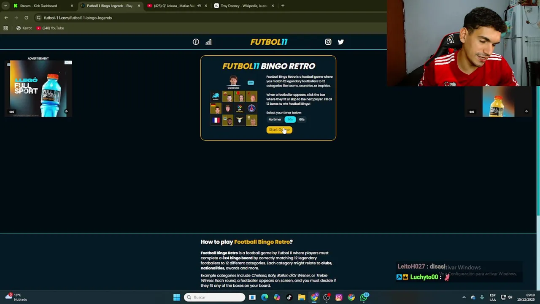Open File Explorer from taskbar
This screenshot has height=304, width=540.
(302, 297)
